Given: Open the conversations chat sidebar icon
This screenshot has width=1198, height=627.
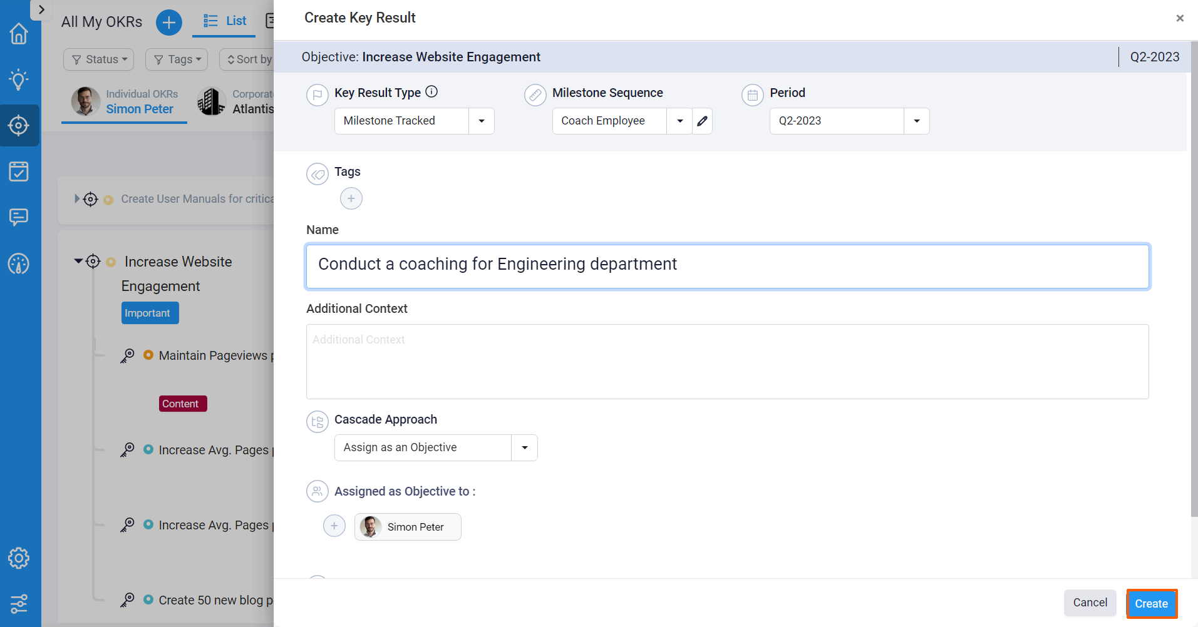Looking at the screenshot, I should click(19, 217).
